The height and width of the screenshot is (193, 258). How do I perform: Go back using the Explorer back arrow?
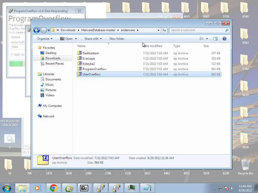coord(37,30)
